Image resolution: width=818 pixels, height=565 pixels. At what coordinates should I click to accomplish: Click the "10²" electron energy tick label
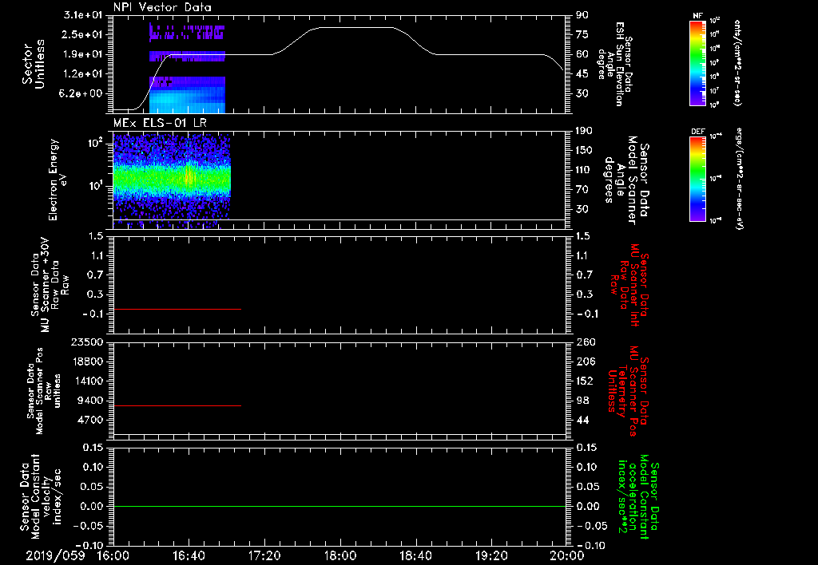click(95, 144)
